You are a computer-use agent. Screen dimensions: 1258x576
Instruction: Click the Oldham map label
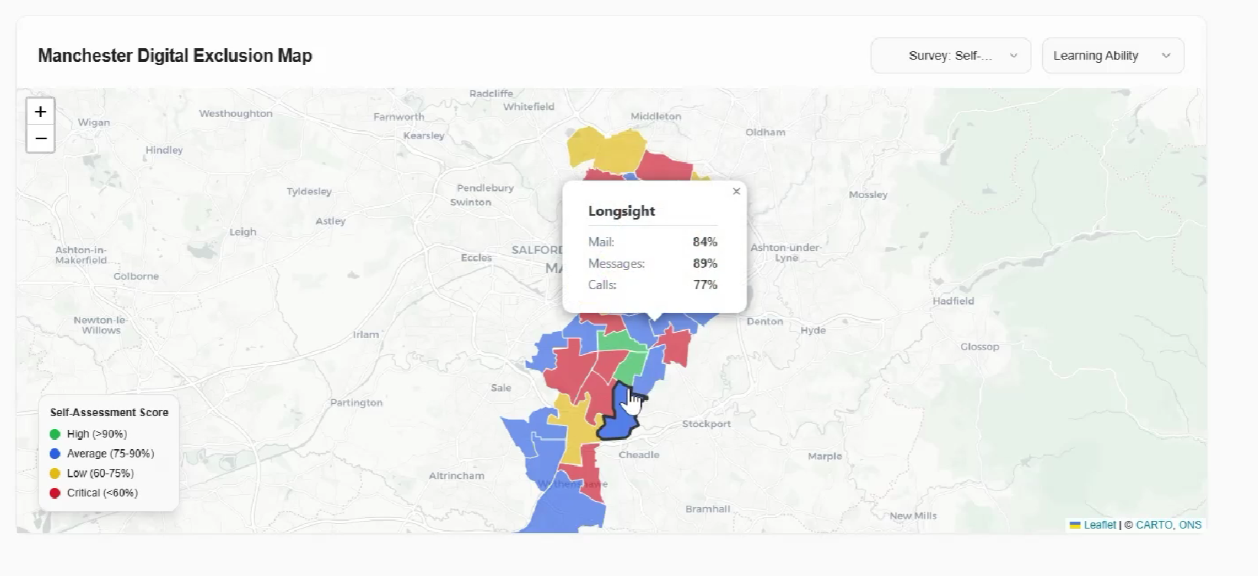(765, 132)
